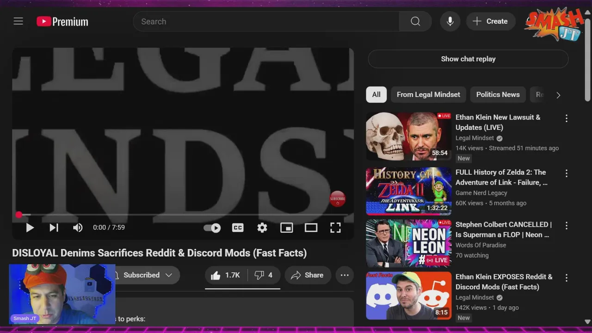Open Ethan Klein EXPOSES Reddit title
Image resolution: width=592 pixels, height=333 pixels.
pos(504,282)
